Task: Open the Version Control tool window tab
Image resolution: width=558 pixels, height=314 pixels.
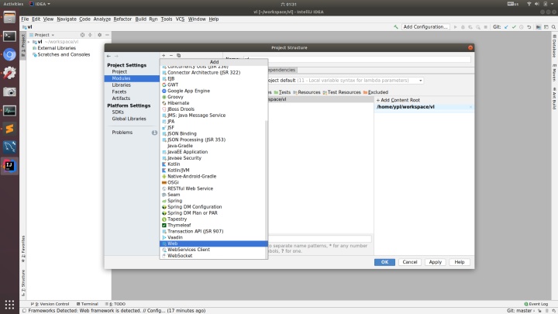Action: click(50, 304)
